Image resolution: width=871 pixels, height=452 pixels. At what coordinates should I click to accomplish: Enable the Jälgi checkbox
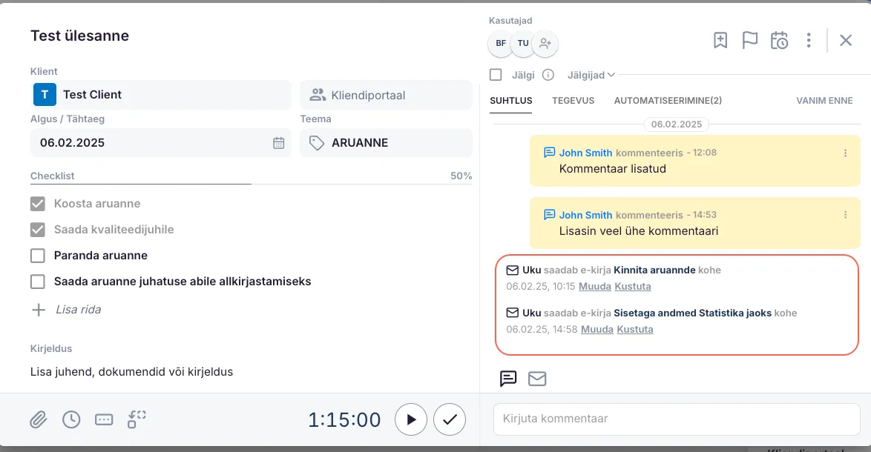coord(496,75)
